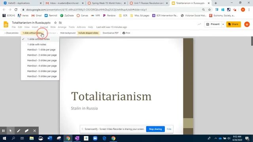The height and width of the screenshot is (142, 253).
Task: Choose Handout - 3 slides per page
Action: [40, 60]
